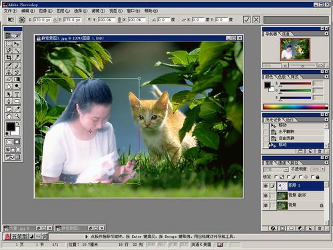Open the 滤镜 (Filter) menu
This screenshot has height=250, width=333.
click(x=99, y=11)
